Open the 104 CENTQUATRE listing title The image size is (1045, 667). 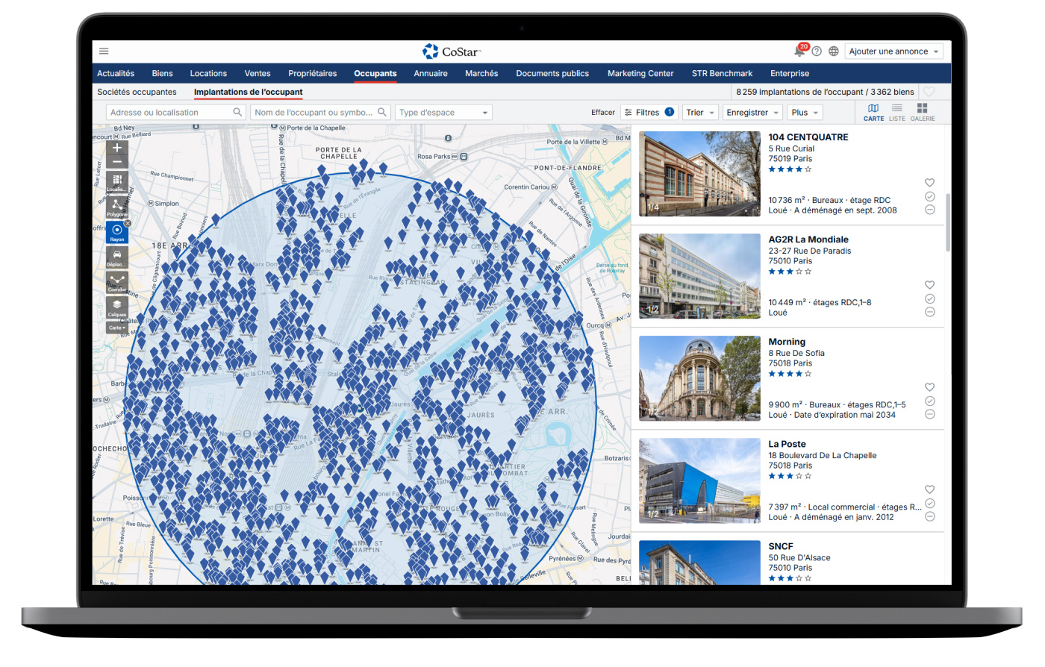808,137
